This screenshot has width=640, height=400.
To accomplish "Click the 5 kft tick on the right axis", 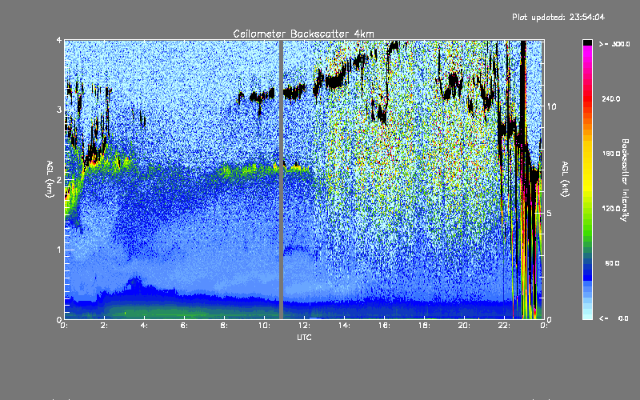I will [x=550, y=213].
